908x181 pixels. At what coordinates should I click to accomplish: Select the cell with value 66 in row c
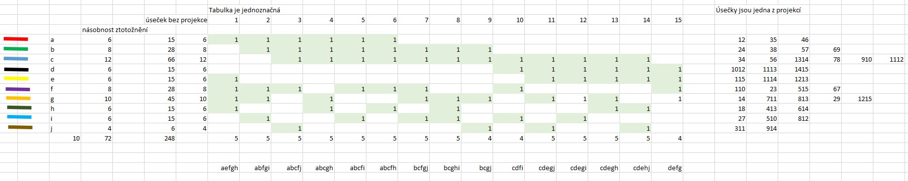160,59
